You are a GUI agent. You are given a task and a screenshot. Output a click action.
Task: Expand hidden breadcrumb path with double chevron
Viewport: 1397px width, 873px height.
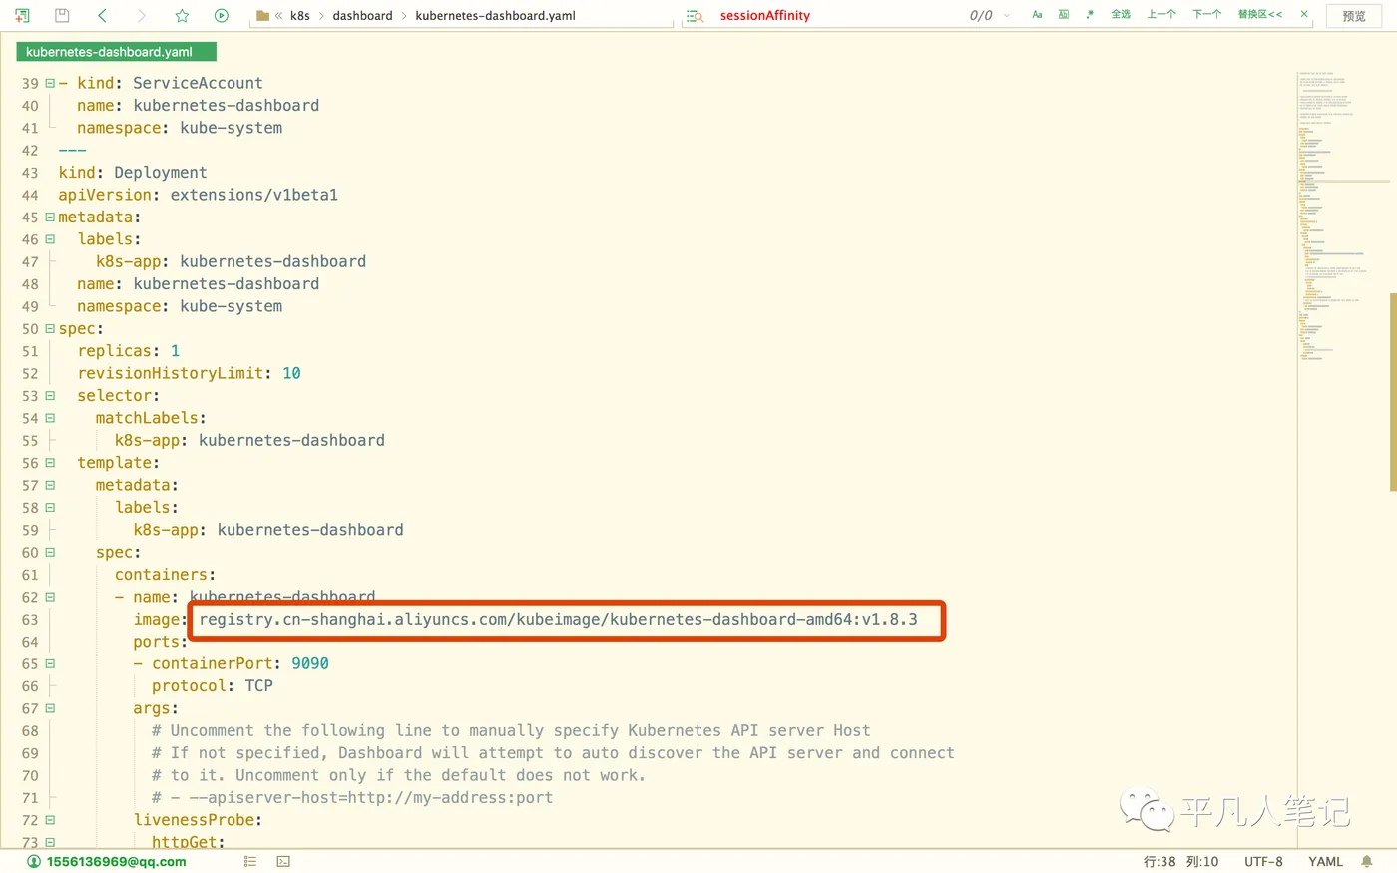(x=279, y=15)
